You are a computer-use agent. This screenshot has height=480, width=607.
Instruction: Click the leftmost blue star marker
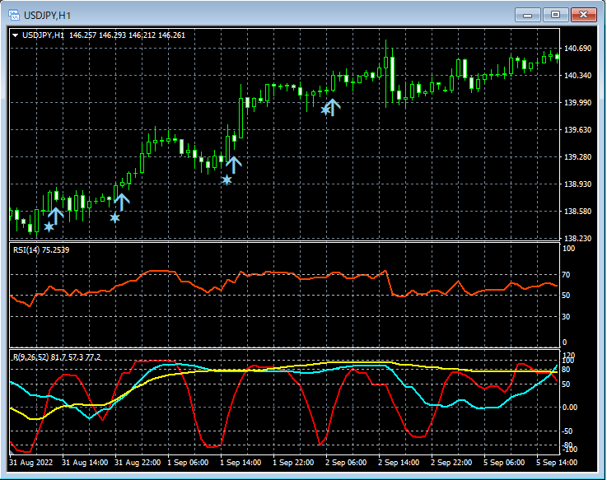point(49,226)
